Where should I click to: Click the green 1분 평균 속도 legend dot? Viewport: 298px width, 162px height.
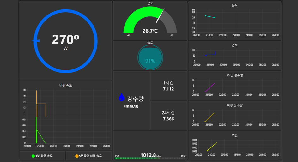pyautogui.click(x=33, y=156)
